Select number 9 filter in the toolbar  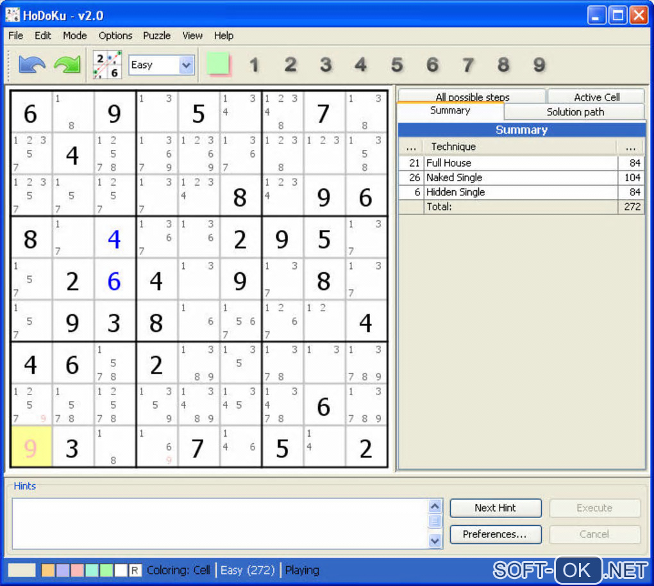(539, 65)
